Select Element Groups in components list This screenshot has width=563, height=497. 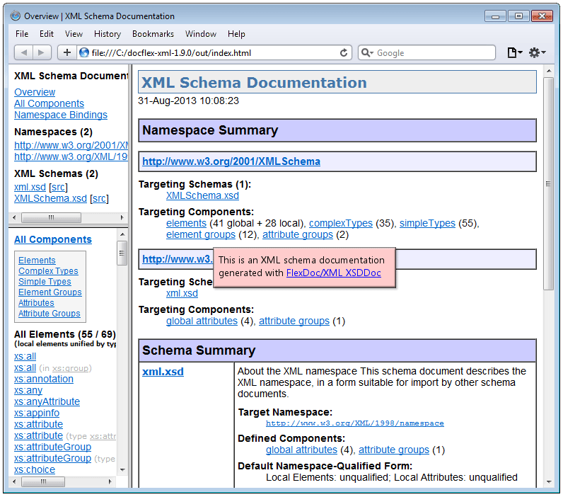point(50,292)
